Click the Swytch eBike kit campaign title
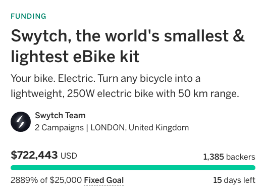The width and height of the screenshot is (263, 194). coord(128,46)
